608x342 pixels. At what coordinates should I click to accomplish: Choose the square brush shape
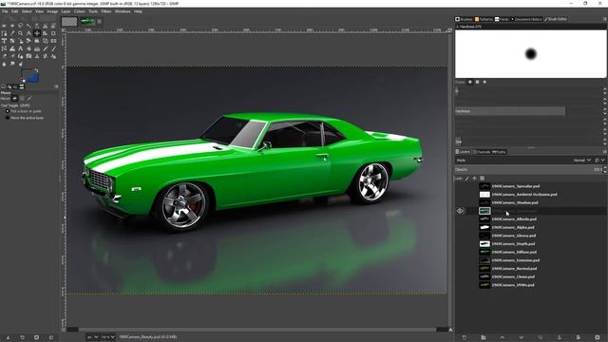(477, 82)
